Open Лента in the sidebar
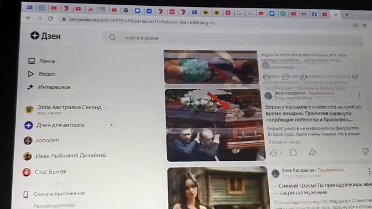Screen dimensions: 372x209 [x=47, y=61]
